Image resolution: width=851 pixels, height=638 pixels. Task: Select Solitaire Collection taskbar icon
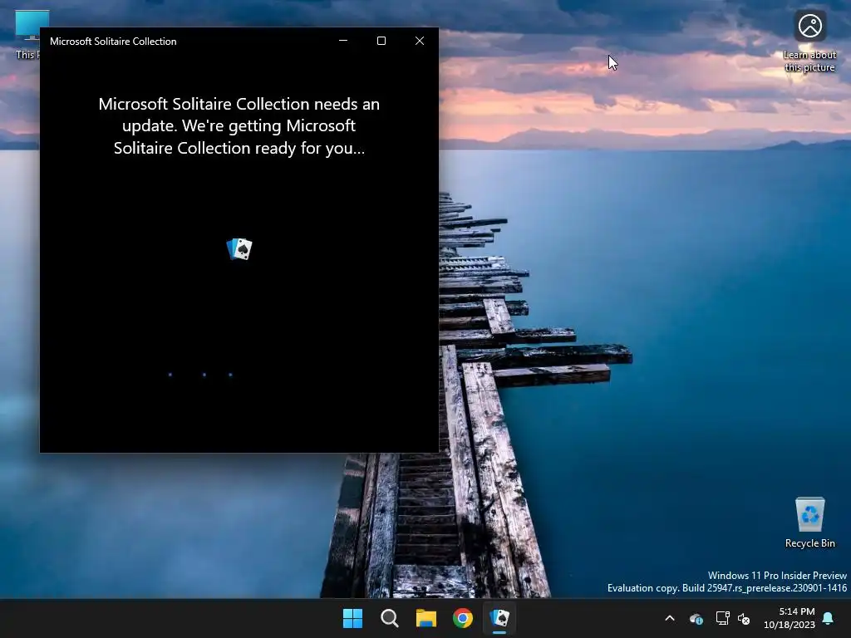[x=499, y=618]
